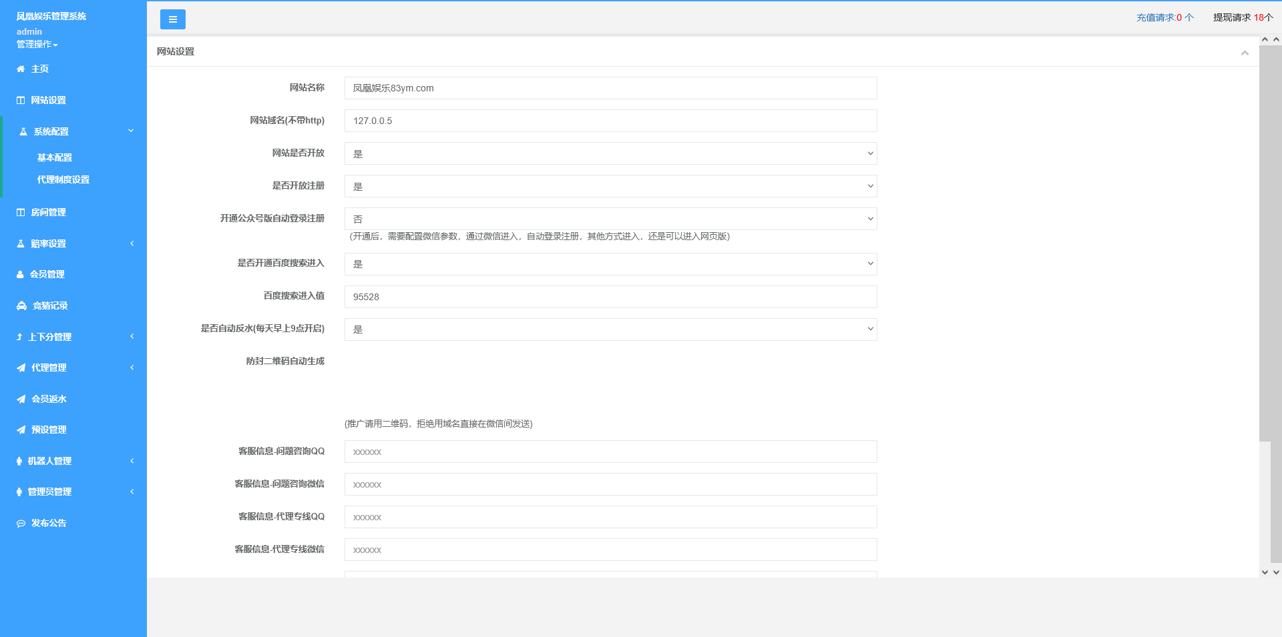
Task: Open the 管理操作 admin dropdown
Action: (37, 44)
